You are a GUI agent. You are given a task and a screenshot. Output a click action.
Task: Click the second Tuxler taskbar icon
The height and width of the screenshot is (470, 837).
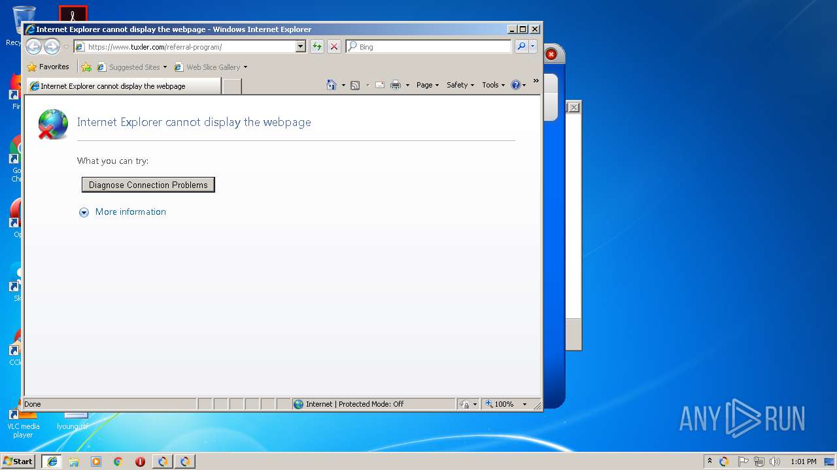click(x=185, y=462)
